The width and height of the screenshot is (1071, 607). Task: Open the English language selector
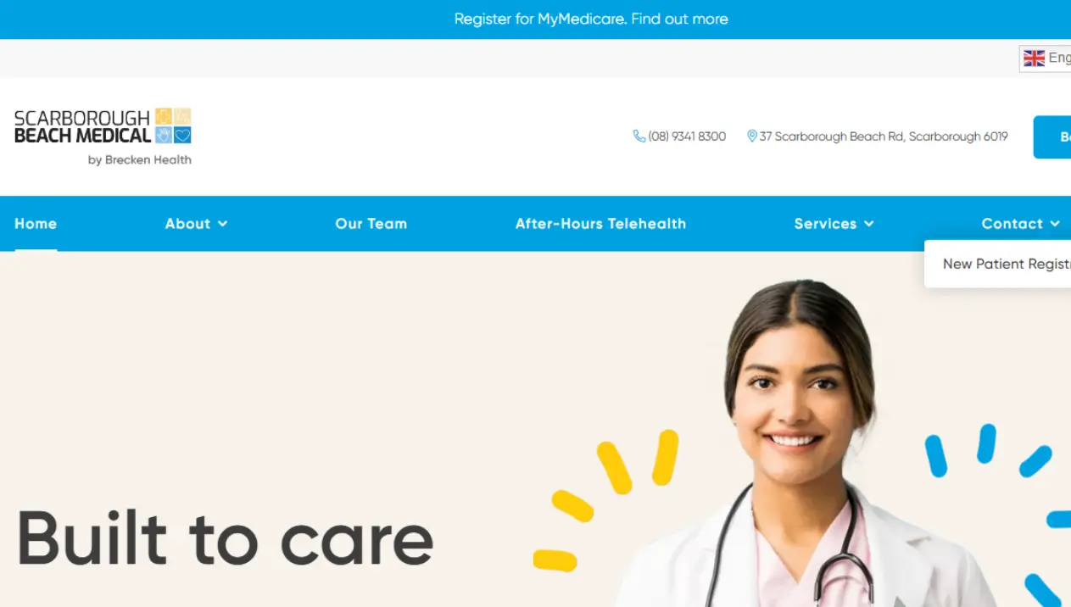(1046, 58)
